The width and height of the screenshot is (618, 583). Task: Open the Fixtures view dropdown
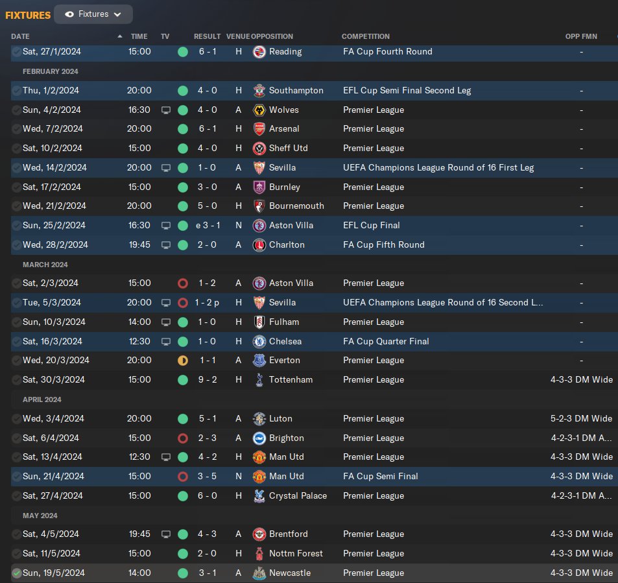[93, 14]
